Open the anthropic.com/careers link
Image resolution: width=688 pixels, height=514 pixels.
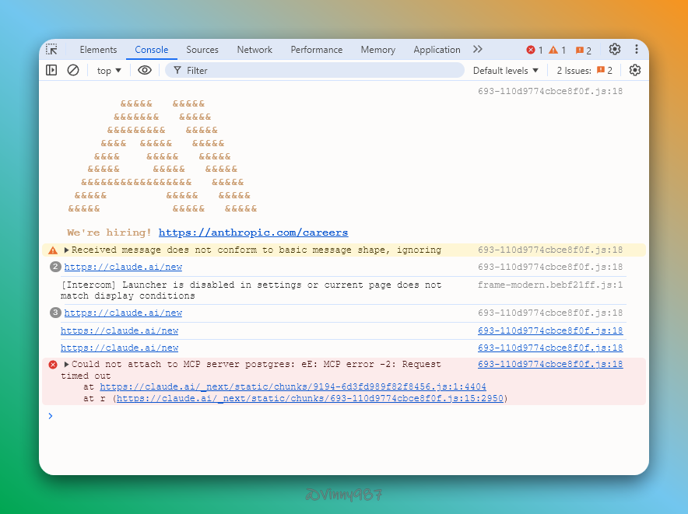click(x=253, y=233)
